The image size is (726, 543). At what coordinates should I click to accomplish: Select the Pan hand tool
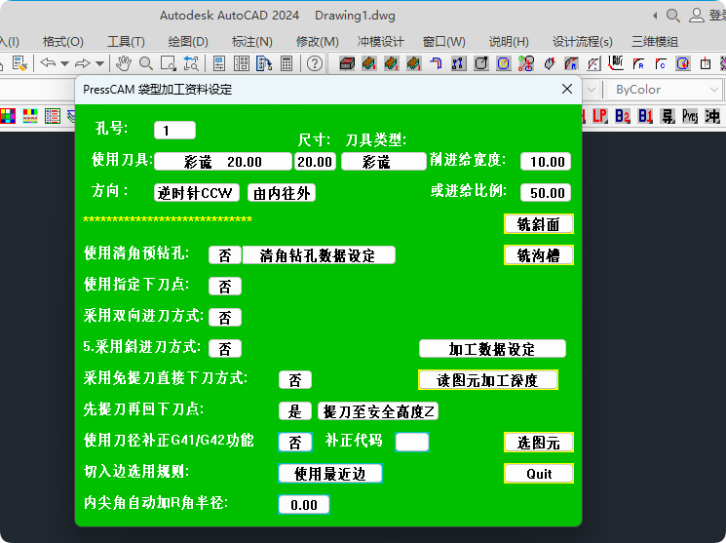123,63
